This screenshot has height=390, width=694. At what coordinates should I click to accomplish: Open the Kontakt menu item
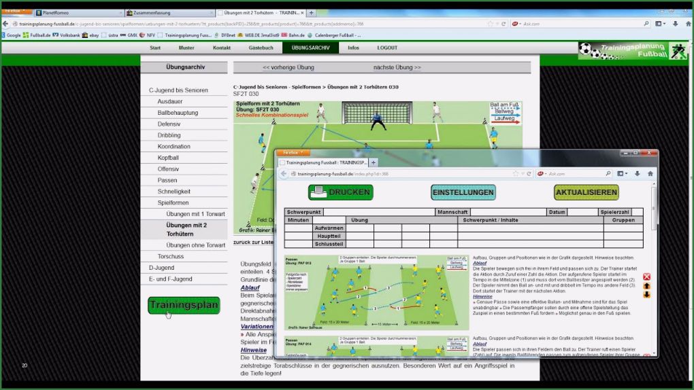coord(222,48)
